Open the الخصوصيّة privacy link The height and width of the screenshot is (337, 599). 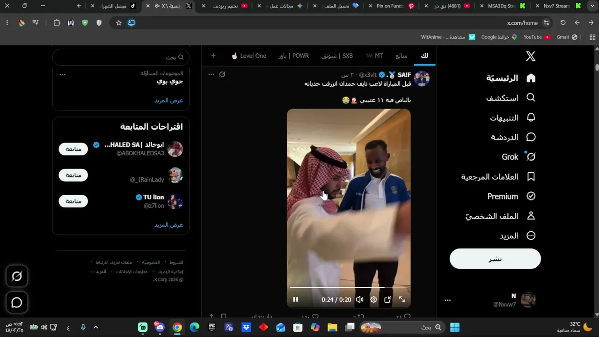click(151, 263)
